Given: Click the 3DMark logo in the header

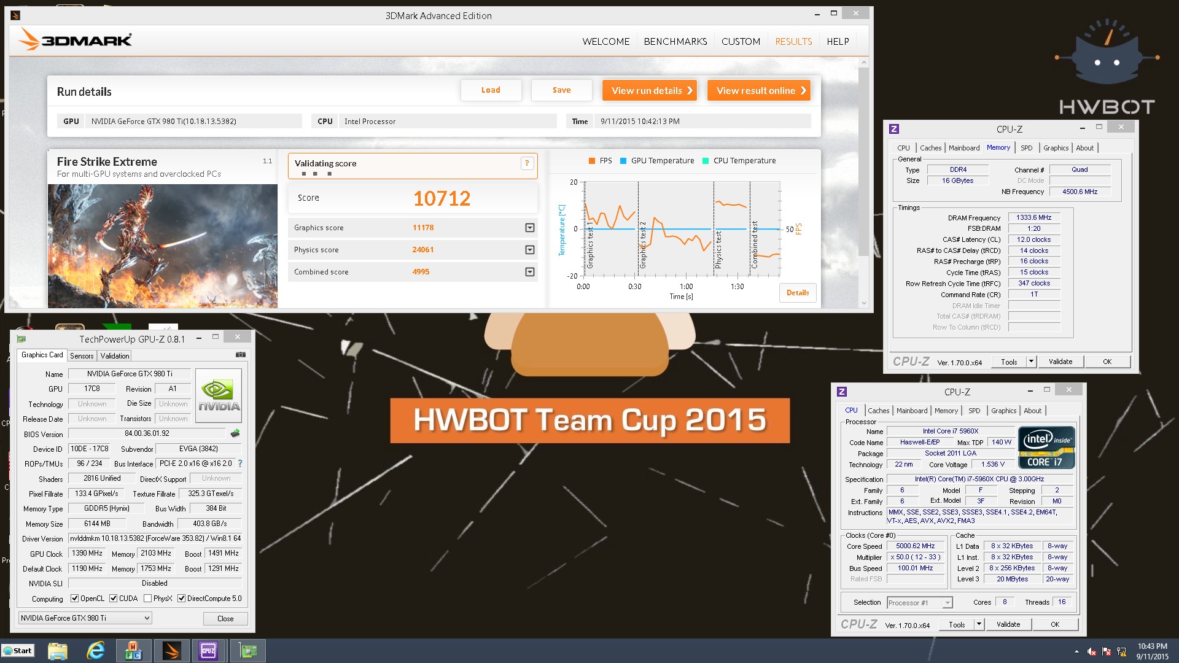Looking at the screenshot, I should [75, 40].
